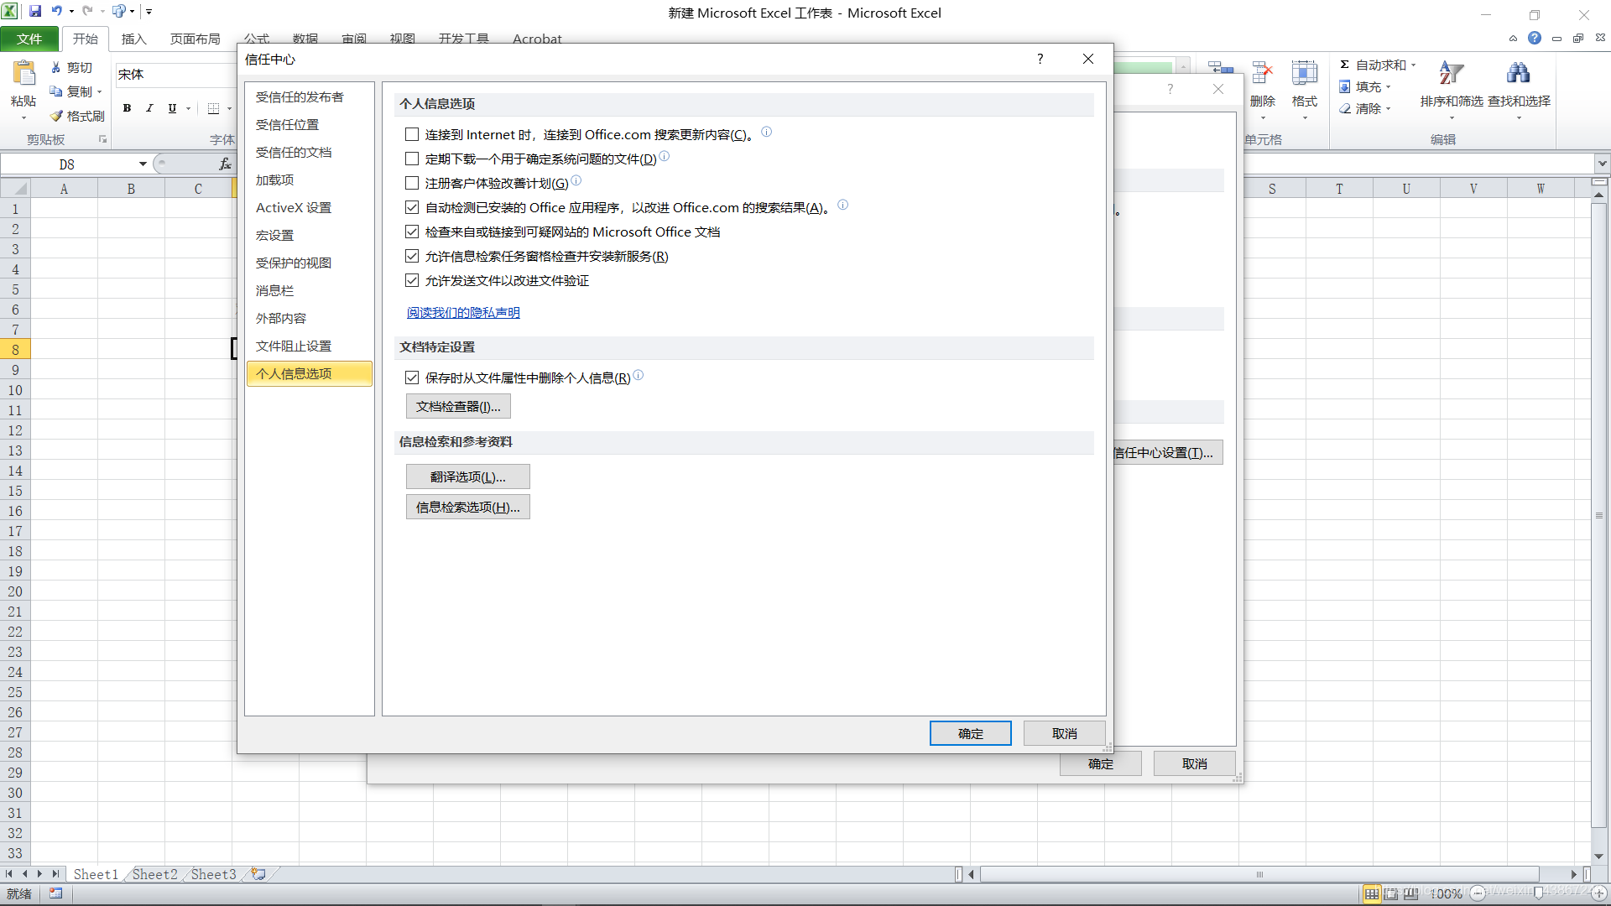1611x906 pixels.
Task: Expand the Clear dropdown arrow
Action: 1388,108
